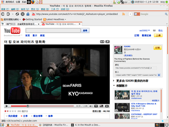The height and width of the screenshot is (127, 169).
Task: Open the help lifebuoy launcher in the top panel
Action: click(x=41, y=2)
